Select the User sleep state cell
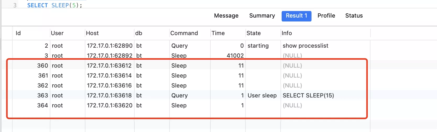Viewport: 437px width, 132px height. 262,96
